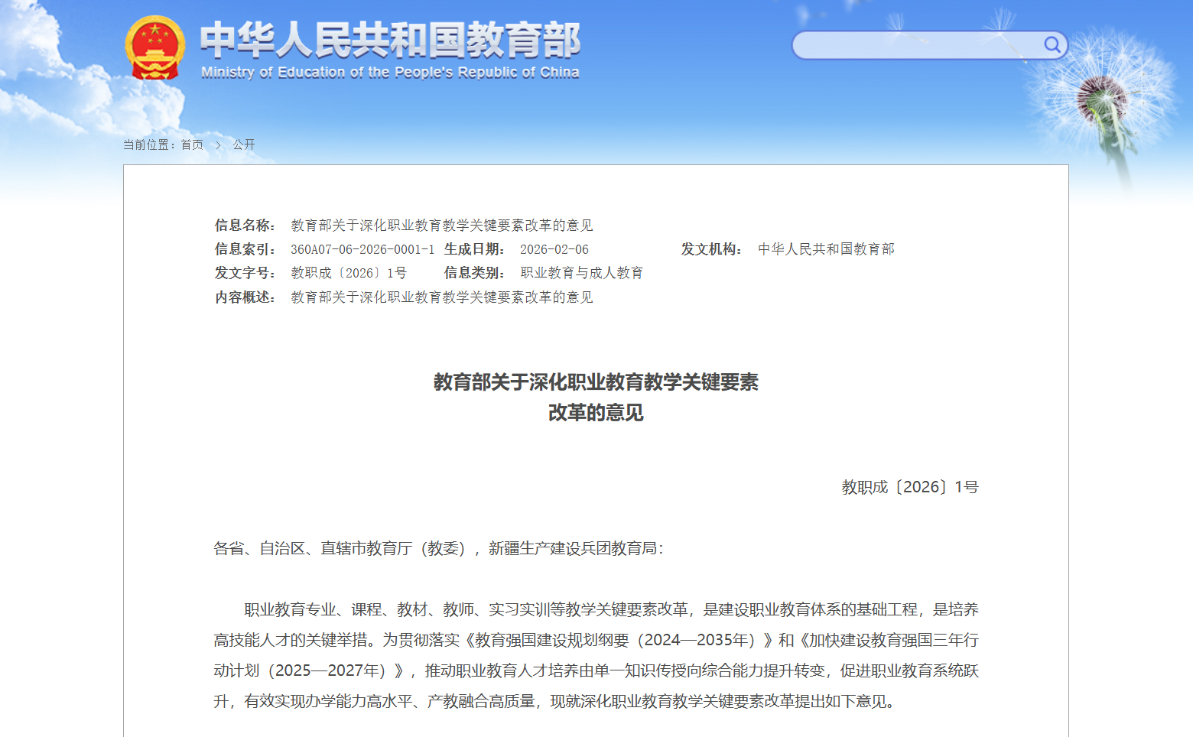The height and width of the screenshot is (737, 1193).
Task: Open the 首页 homepage link
Action: pyautogui.click(x=191, y=144)
